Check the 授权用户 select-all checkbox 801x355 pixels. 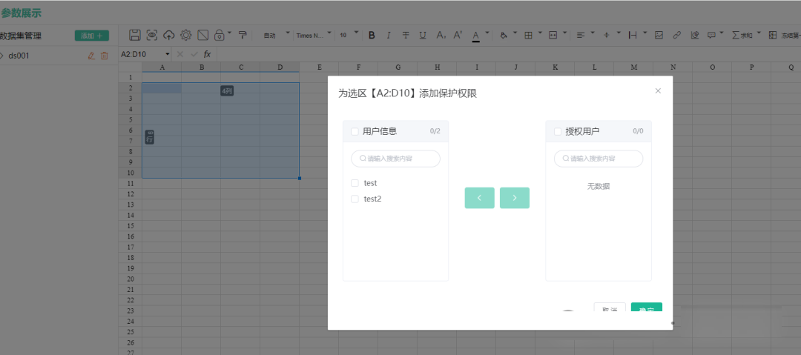(x=557, y=131)
